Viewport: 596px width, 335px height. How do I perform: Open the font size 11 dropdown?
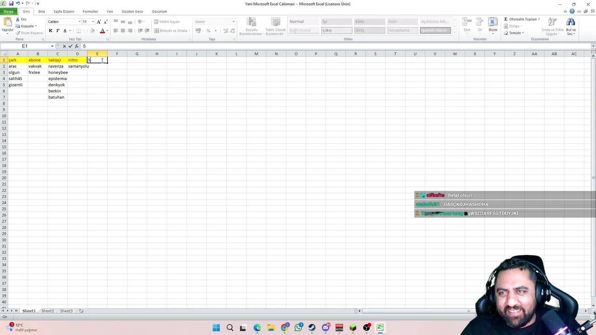click(93, 22)
